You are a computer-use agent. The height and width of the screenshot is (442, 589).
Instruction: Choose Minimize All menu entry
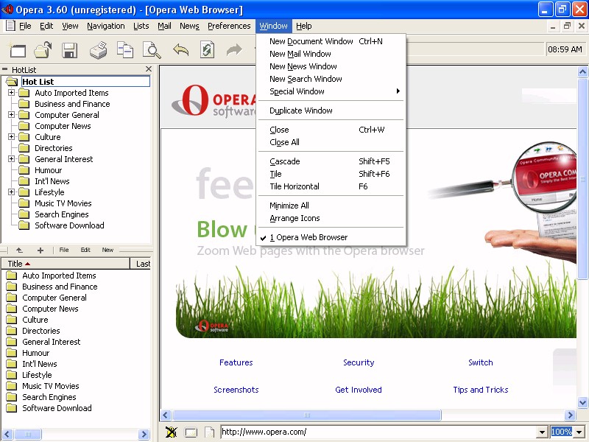331,206
